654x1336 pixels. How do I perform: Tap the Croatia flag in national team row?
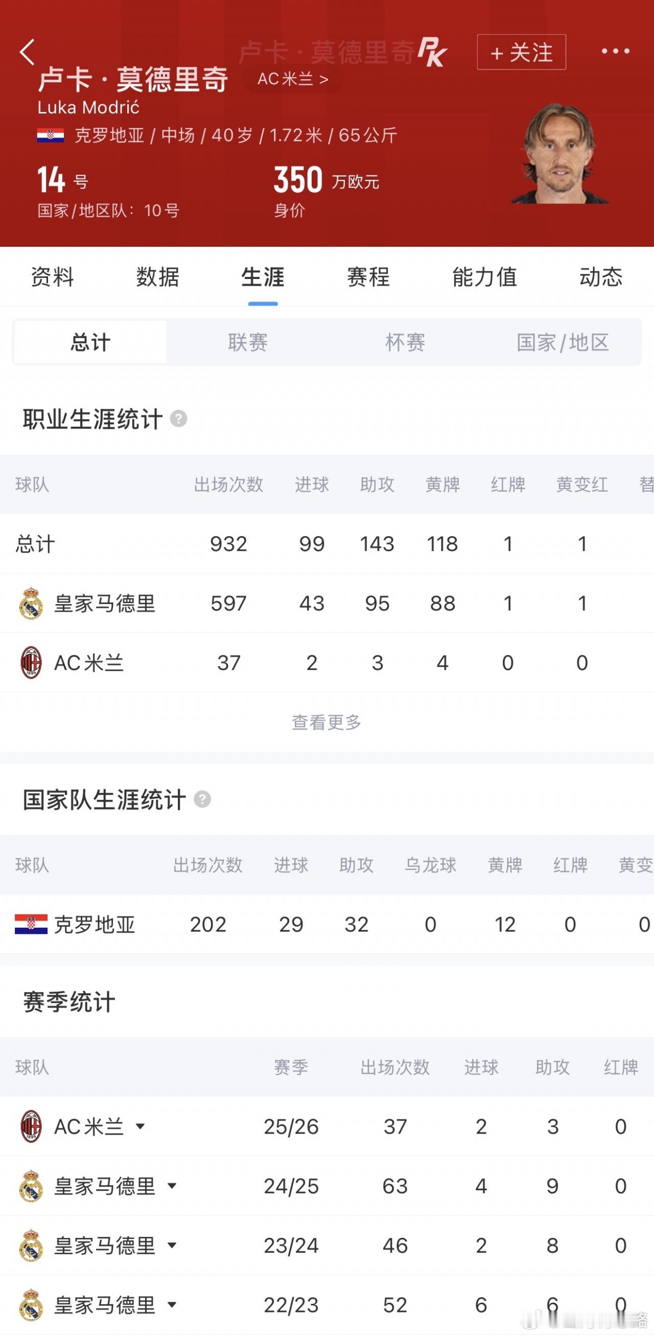coord(31,924)
